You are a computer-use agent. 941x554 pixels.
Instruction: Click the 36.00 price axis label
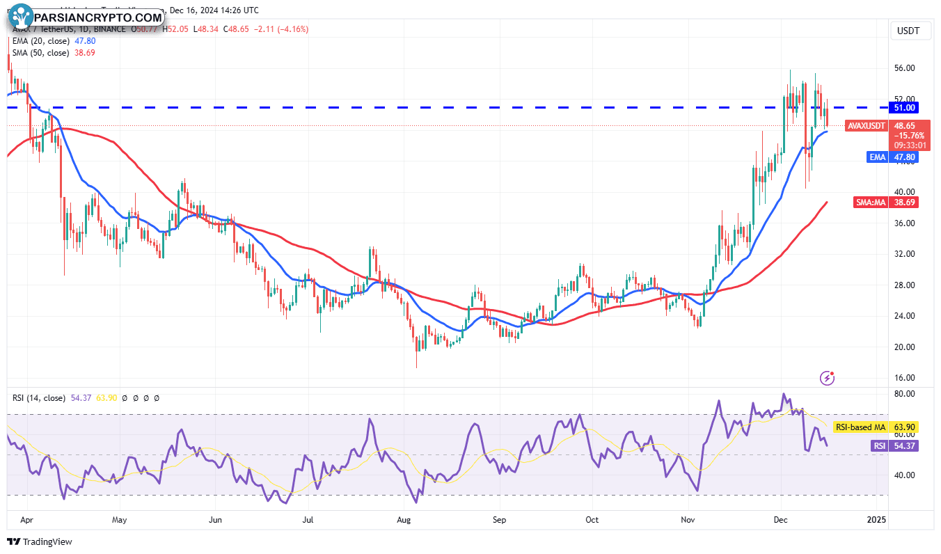click(x=904, y=223)
